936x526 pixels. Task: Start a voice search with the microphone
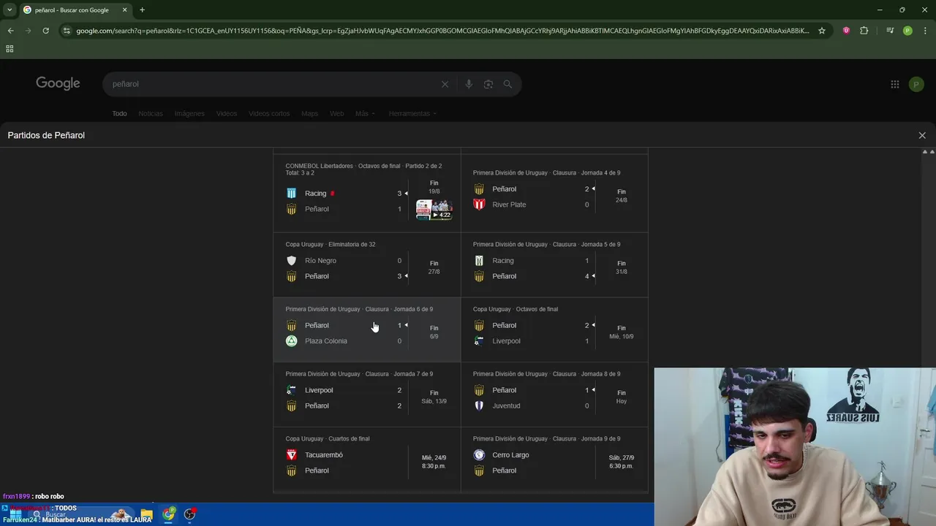pos(469,84)
